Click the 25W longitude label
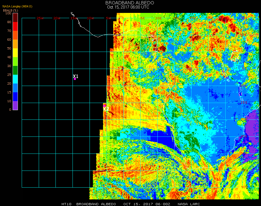This screenshot has width=261, height=206. (x=40, y=18)
